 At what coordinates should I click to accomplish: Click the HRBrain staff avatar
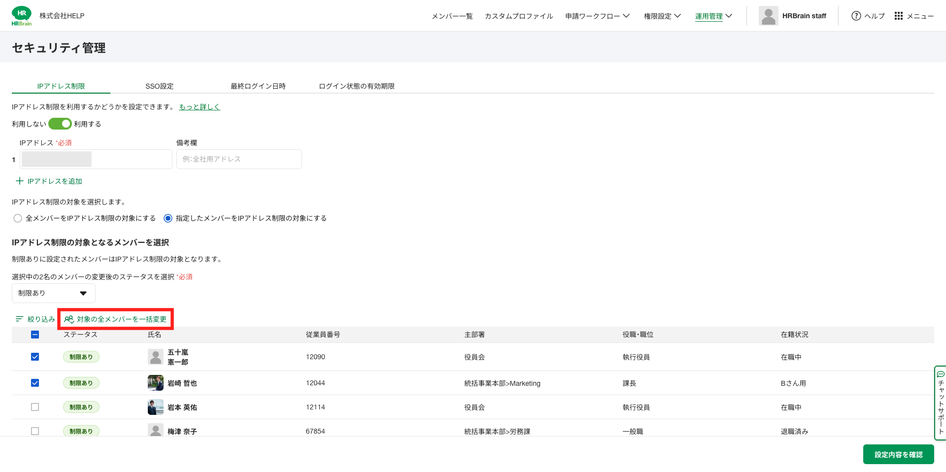coord(768,16)
